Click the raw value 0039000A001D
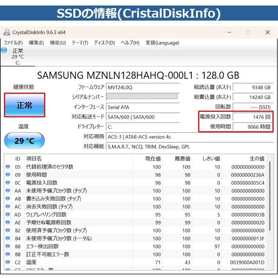The width and height of the screenshot is (278, 278). (x=247, y=263)
